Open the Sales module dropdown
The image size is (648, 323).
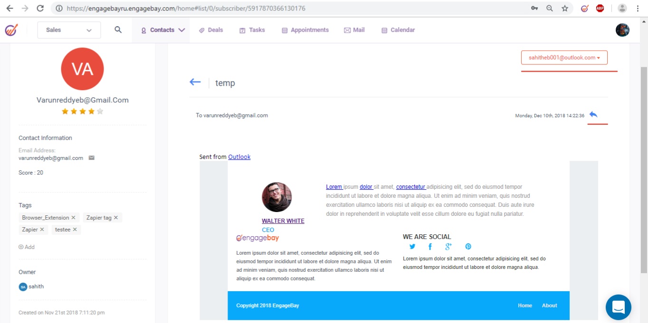click(69, 30)
